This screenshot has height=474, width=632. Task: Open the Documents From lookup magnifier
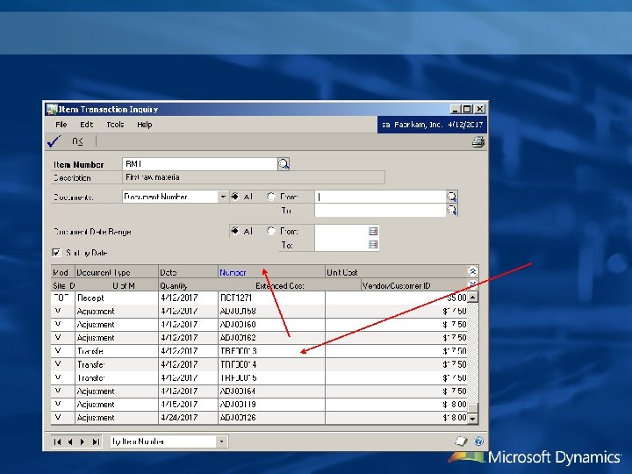[x=452, y=197]
